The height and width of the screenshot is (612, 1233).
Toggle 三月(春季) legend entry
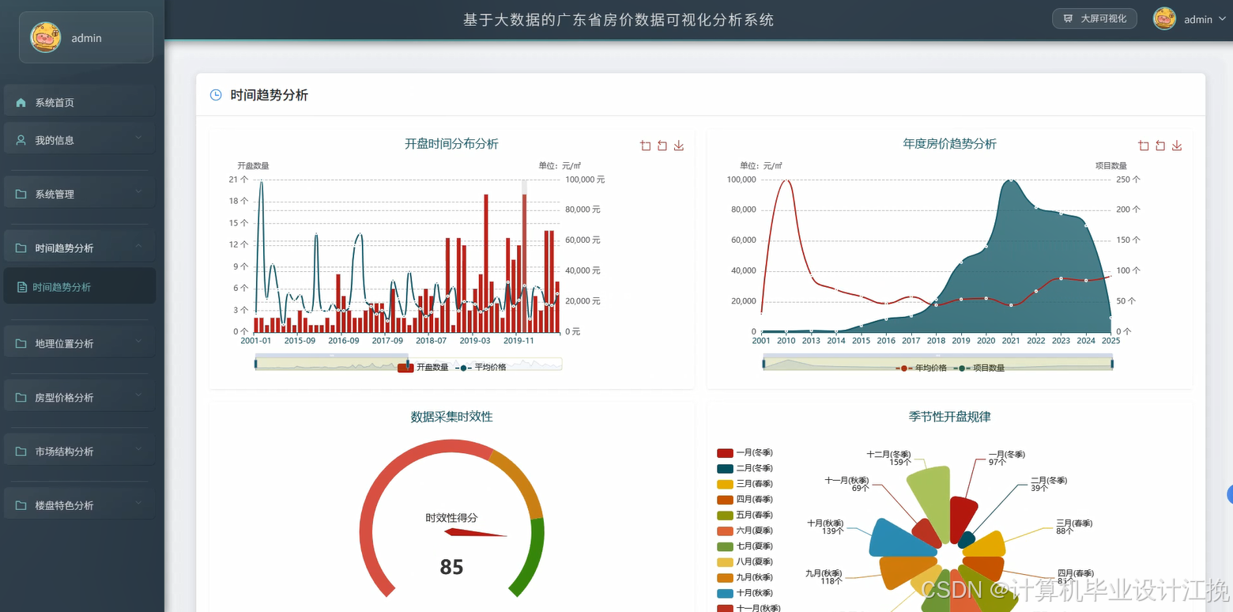pyautogui.click(x=745, y=484)
